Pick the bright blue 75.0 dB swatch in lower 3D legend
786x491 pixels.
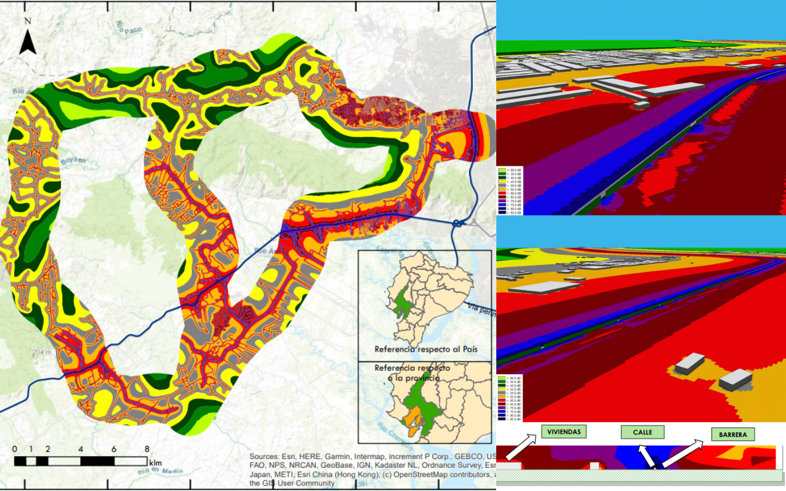[501, 411]
